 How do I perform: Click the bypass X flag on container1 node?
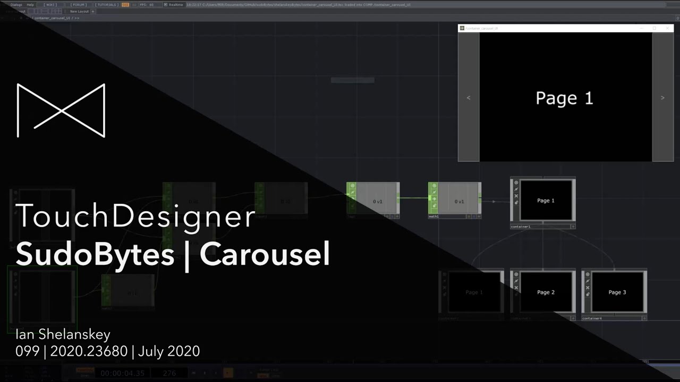point(516,196)
